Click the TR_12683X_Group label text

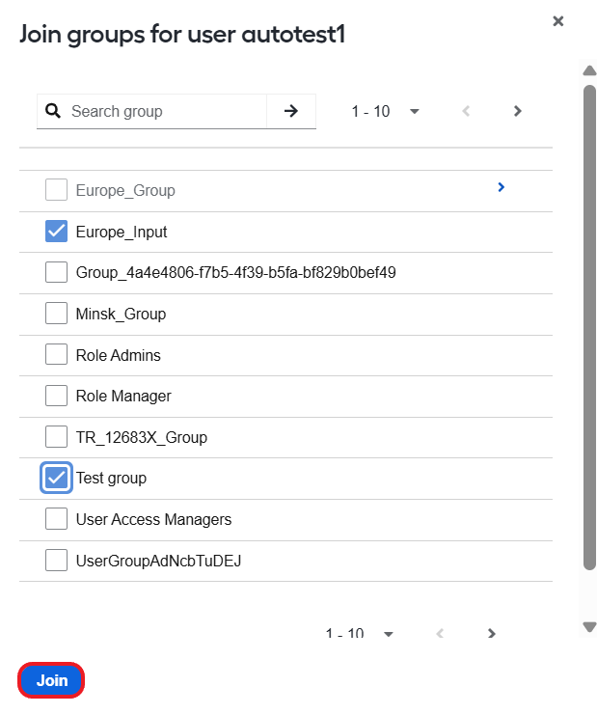click(x=141, y=437)
